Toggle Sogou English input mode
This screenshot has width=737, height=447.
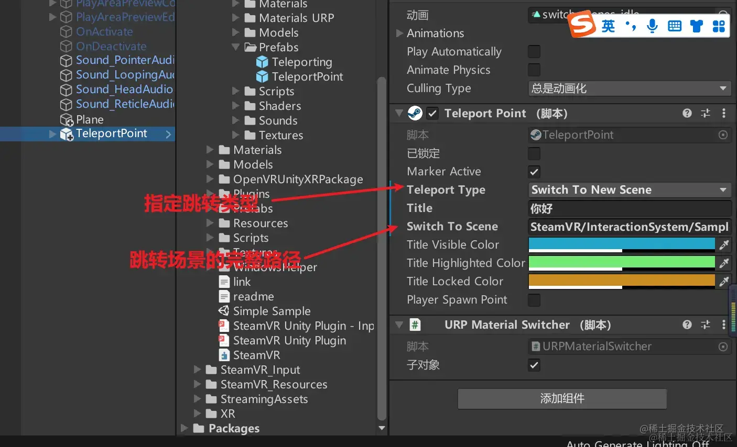608,26
